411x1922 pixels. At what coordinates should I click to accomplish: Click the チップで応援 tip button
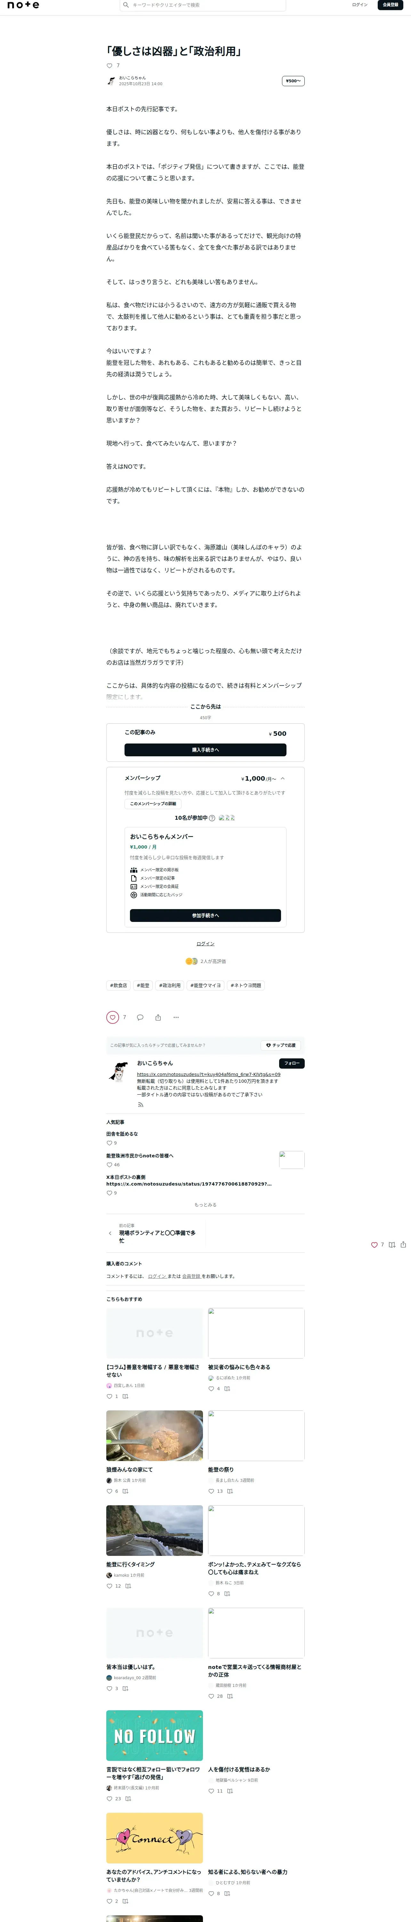[280, 1045]
